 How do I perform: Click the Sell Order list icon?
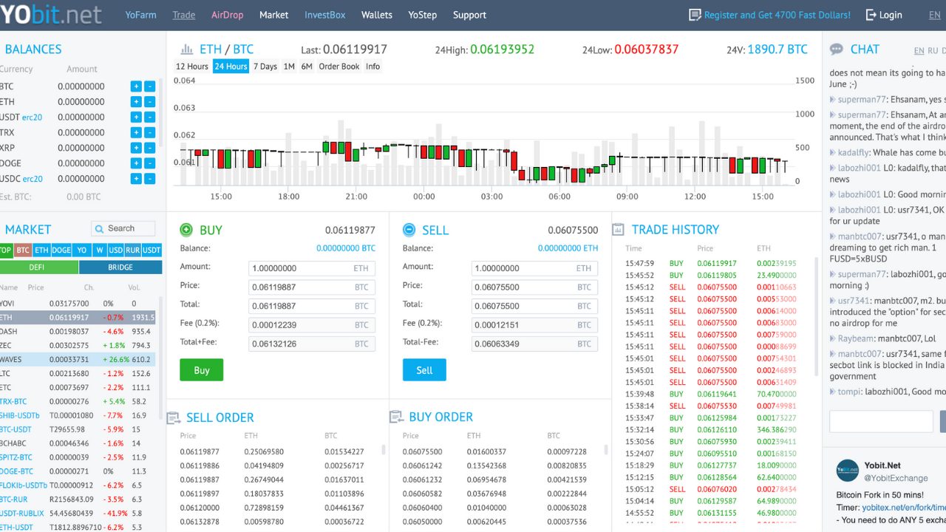174,418
